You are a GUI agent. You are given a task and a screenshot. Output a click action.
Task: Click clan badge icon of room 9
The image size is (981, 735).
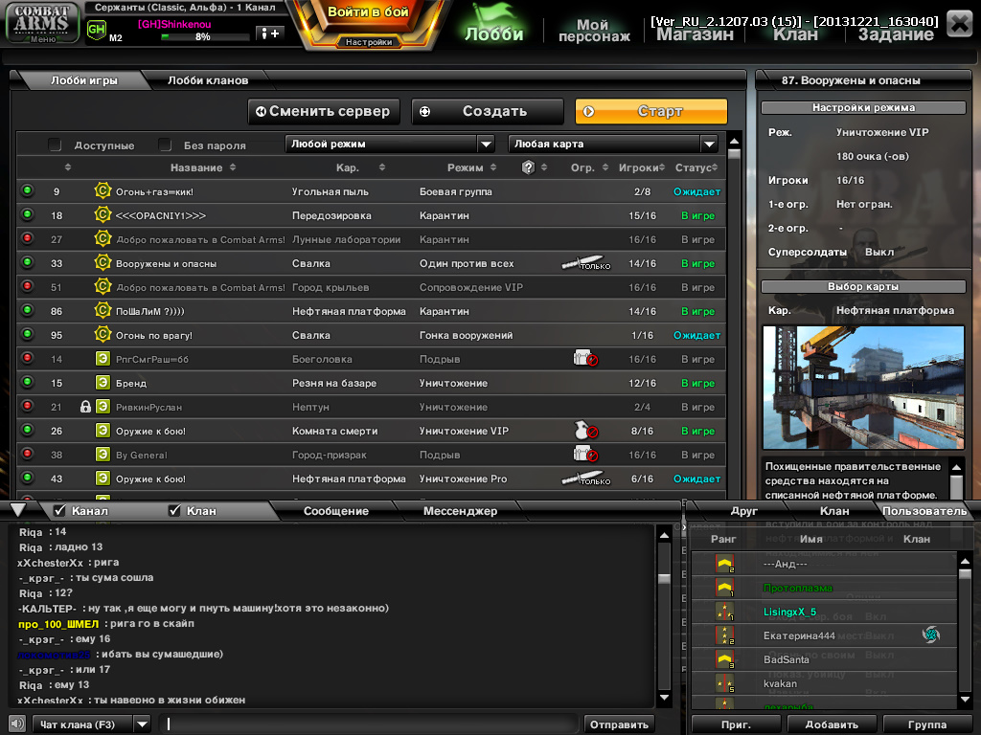click(x=103, y=191)
